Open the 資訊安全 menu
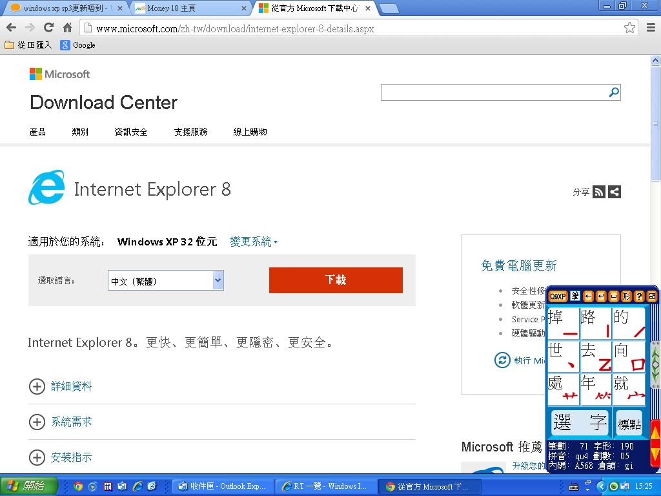This screenshot has width=661, height=496. click(131, 132)
